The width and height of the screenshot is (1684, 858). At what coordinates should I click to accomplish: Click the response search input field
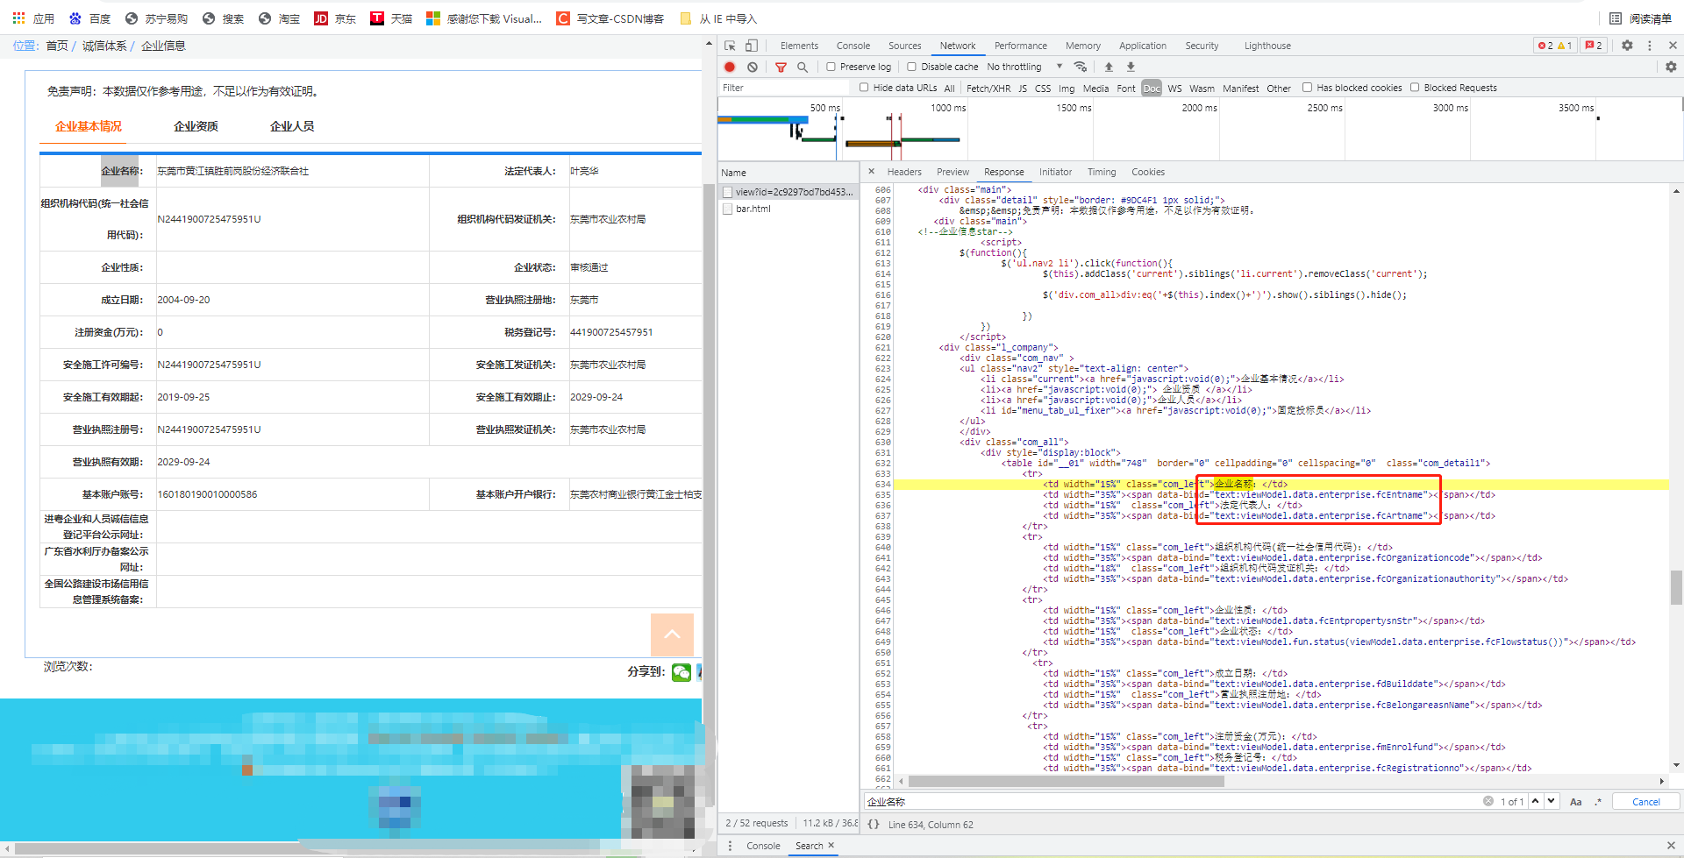point(1172,801)
